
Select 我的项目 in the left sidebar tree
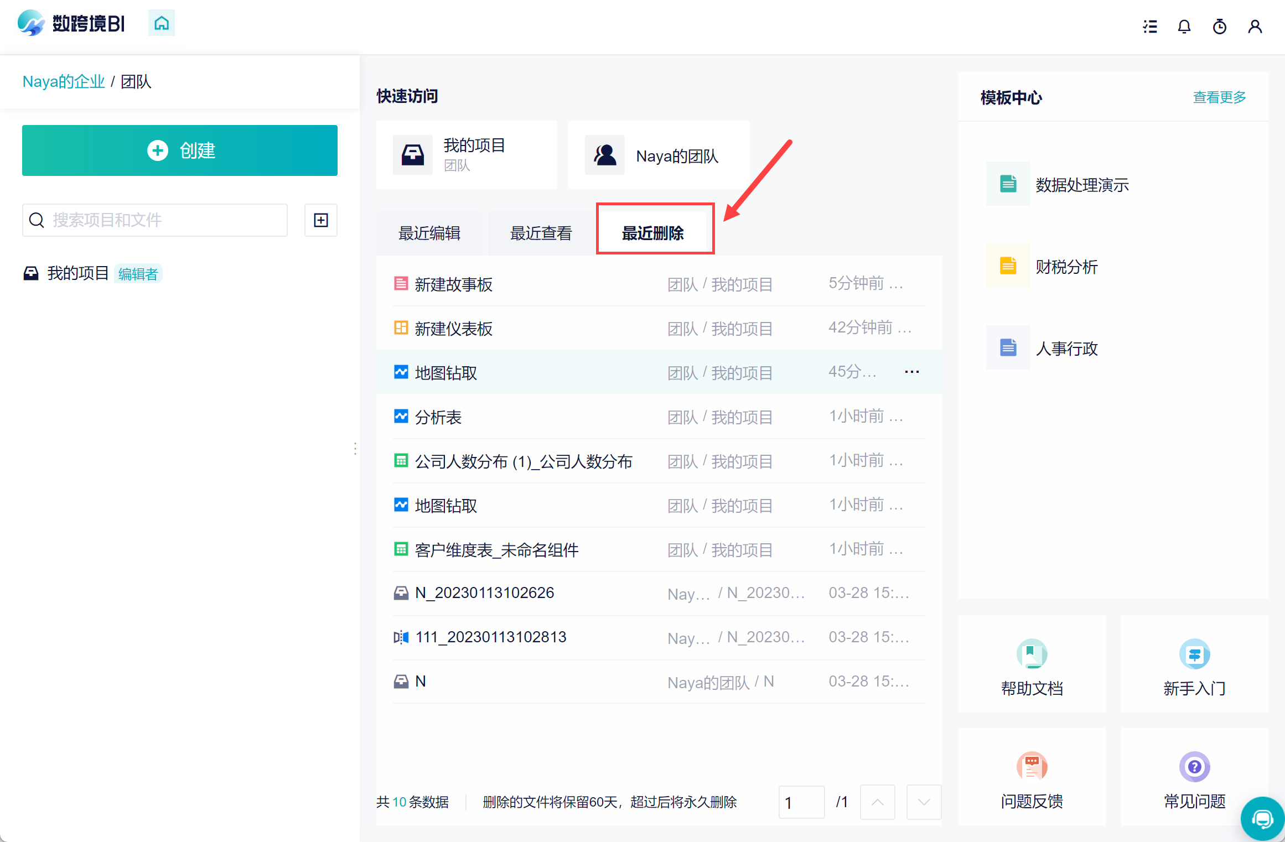pyautogui.click(x=77, y=273)
